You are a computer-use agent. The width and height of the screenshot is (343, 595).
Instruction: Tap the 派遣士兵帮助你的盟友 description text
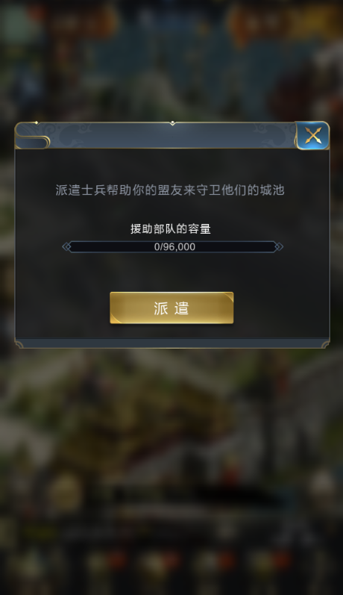tap(170, 190)
